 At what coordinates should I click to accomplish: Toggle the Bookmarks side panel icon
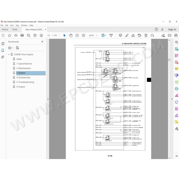pyautogui.click(x=3, y=50)
